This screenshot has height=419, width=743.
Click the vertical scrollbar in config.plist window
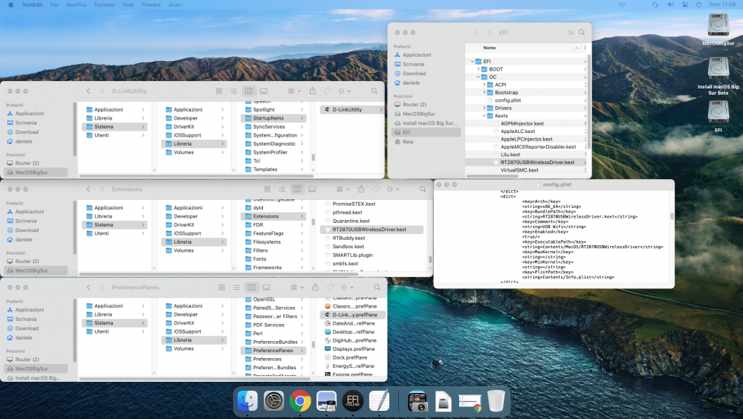click(x=672, y=216)
